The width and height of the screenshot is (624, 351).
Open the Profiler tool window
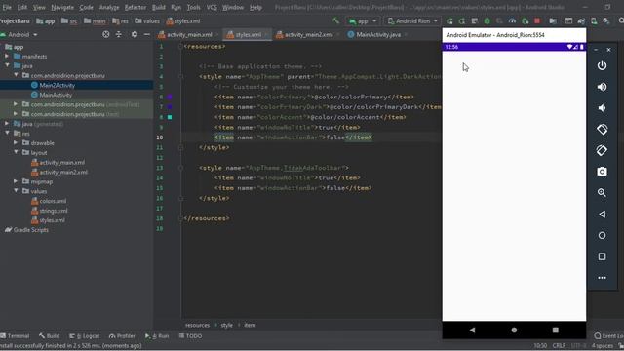(x=122, y=336)
